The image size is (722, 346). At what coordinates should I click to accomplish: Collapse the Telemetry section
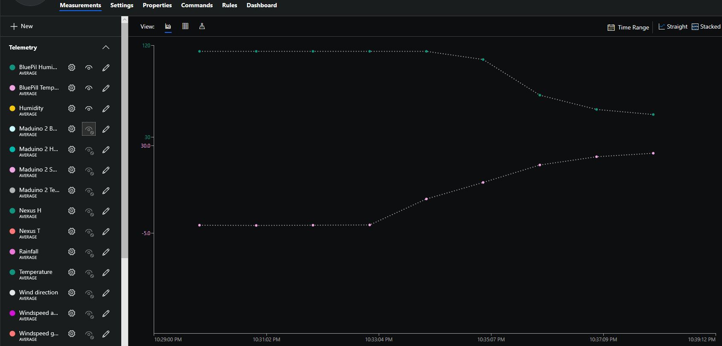click(x=106, y=47)
